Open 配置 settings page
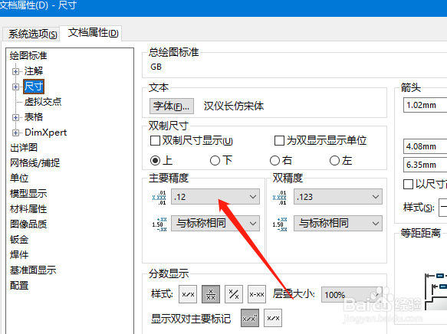Image resolution: width=447 pixels, height=334 pixels. 19,285
